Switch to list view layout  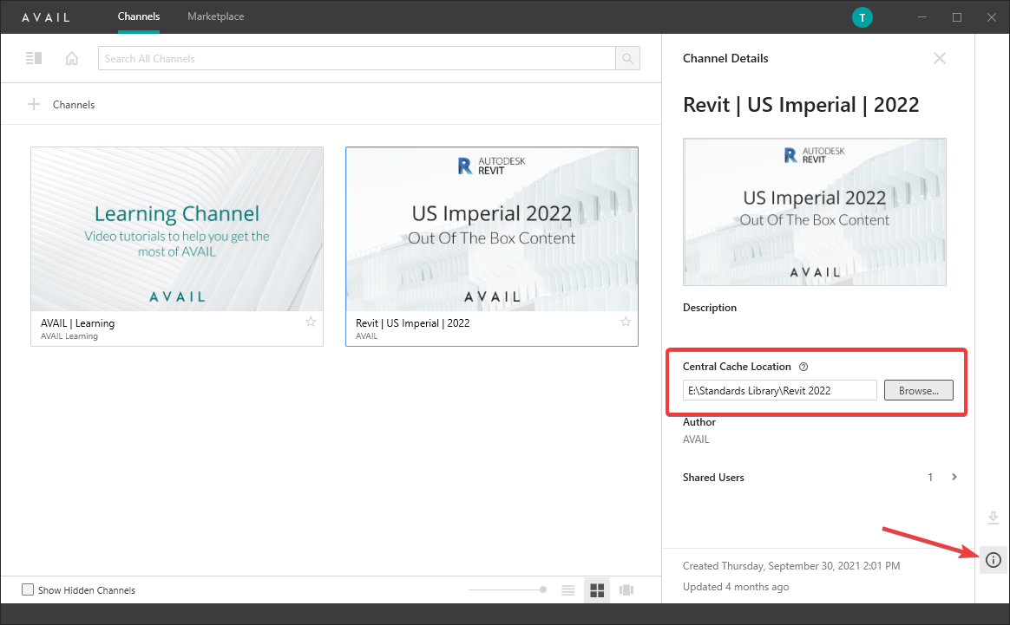tap(567, 590)
